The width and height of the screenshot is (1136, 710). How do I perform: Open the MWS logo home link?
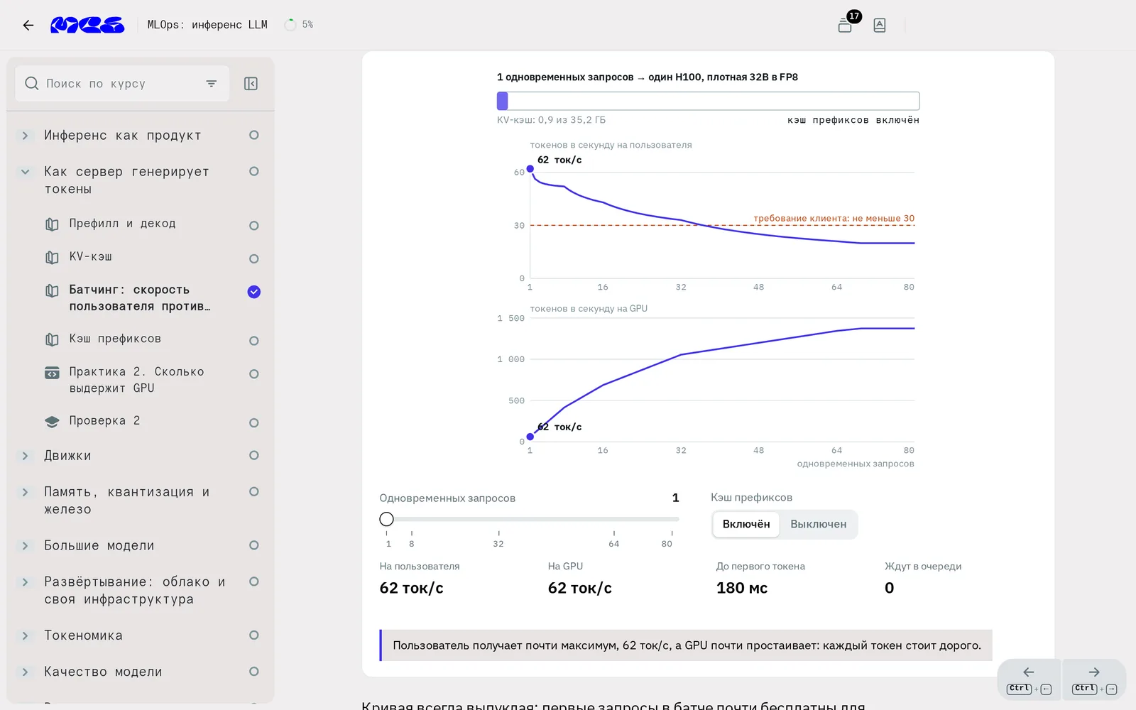(x=87, y=26)
